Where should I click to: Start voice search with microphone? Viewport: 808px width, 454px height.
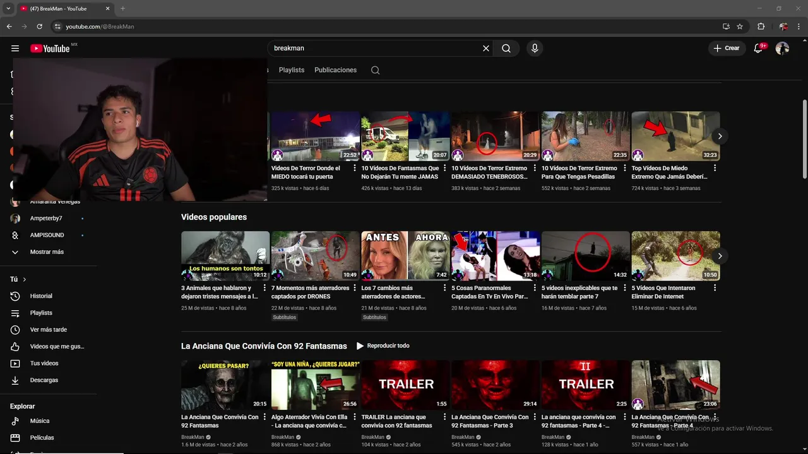pos(535,49)
